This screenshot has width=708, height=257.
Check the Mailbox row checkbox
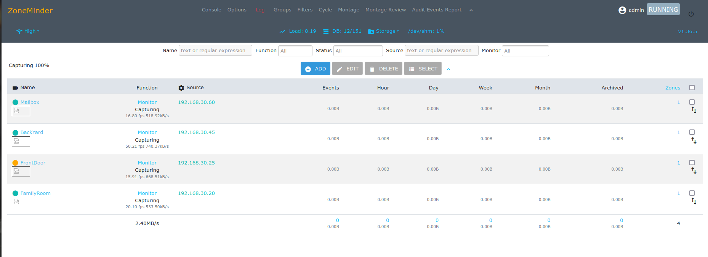pos(692,102)
